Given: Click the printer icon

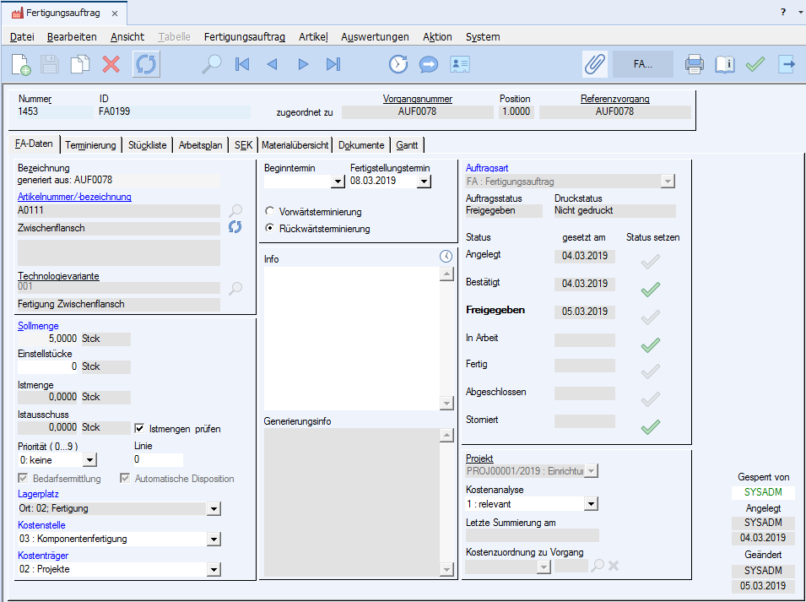Looking at the screenshot, I should (694, 64).
